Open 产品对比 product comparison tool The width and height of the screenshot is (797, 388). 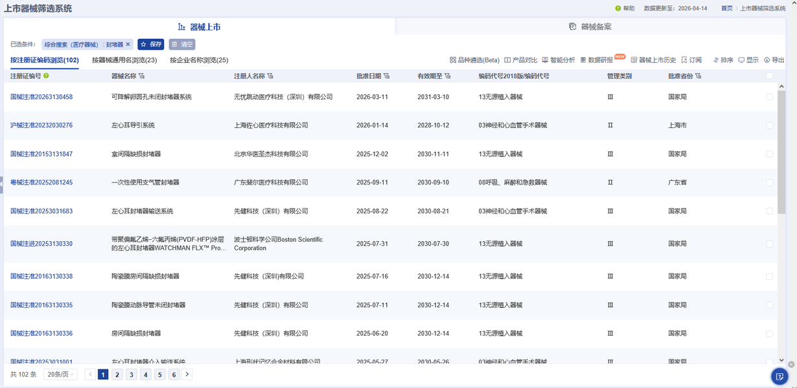520,60
